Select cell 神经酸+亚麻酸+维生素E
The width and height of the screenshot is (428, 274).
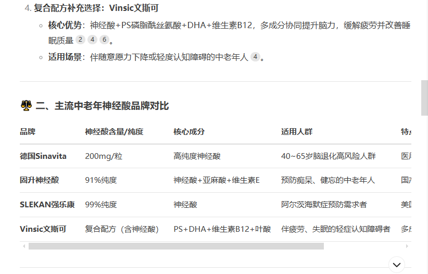[217, 180]
